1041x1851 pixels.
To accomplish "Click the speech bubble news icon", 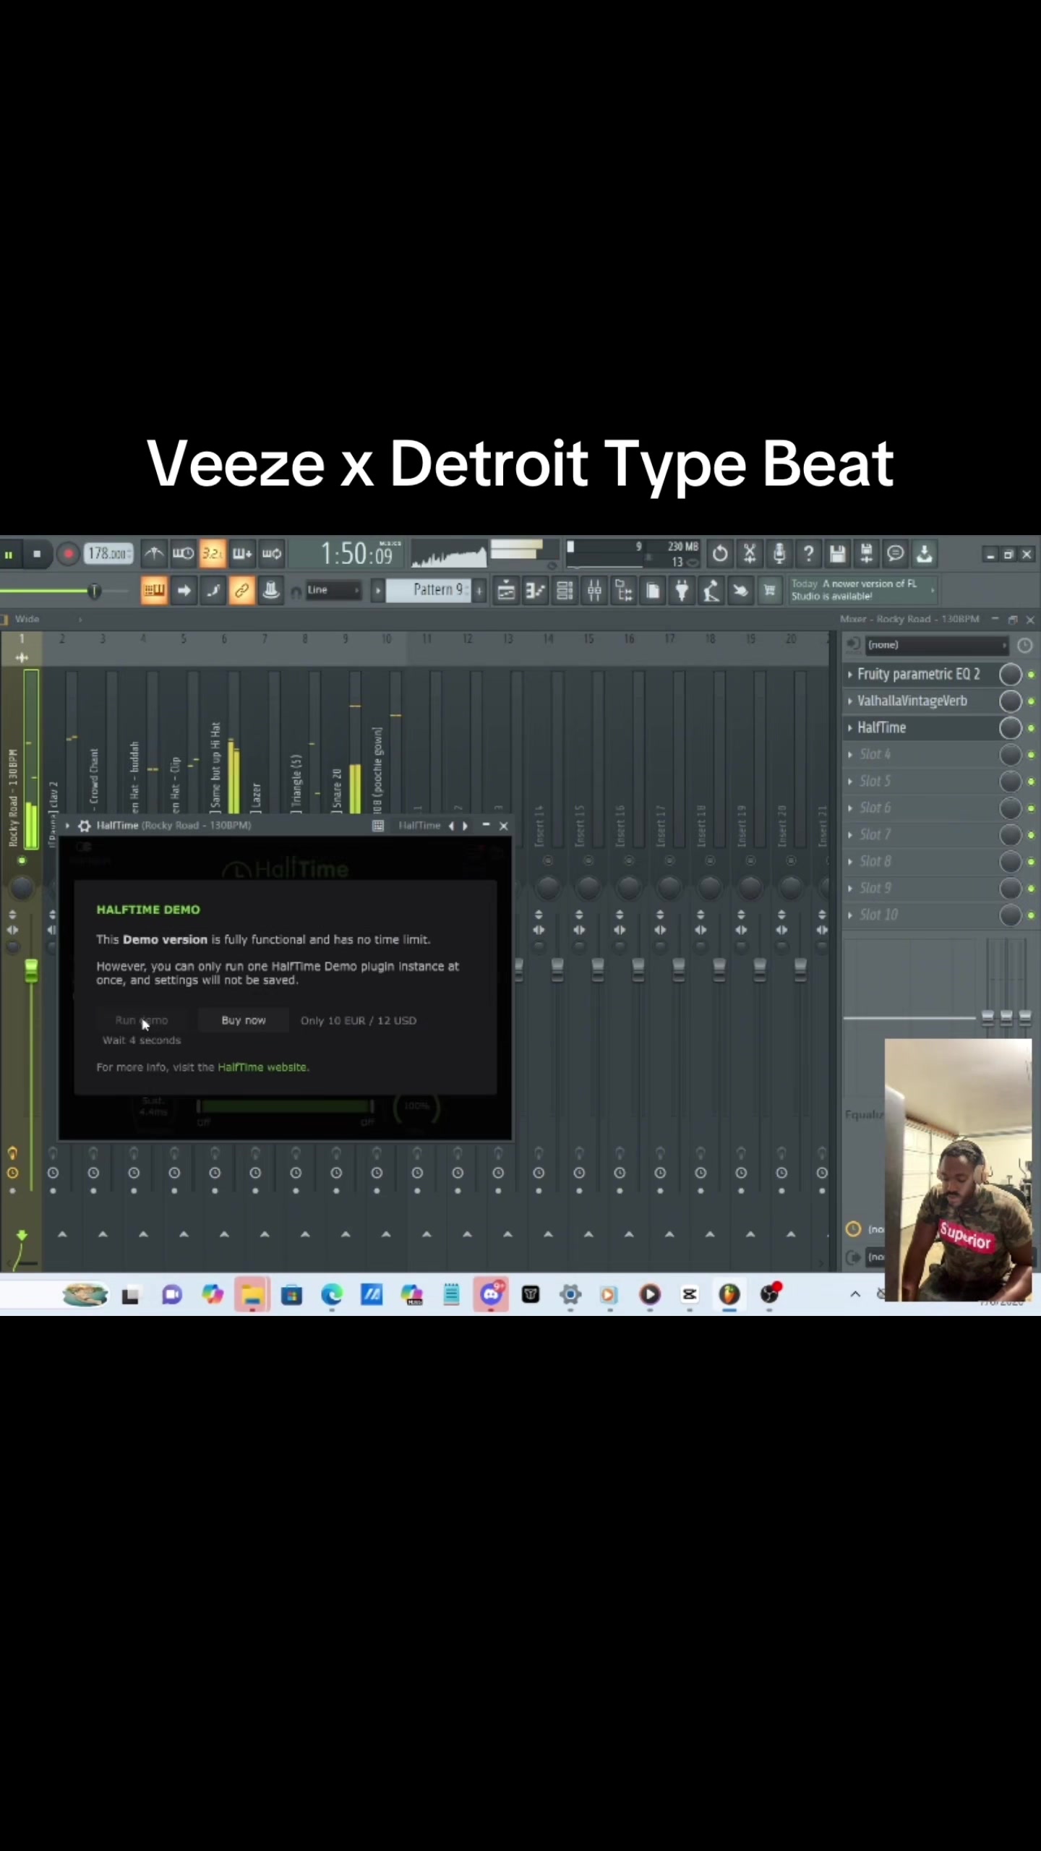I will point(895,554).
